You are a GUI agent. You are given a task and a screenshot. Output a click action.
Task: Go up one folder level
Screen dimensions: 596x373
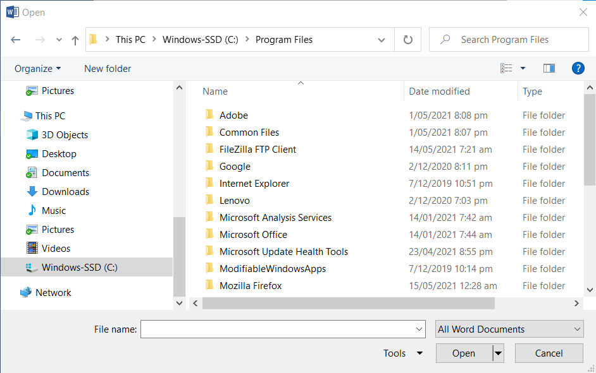coord(75,40)
